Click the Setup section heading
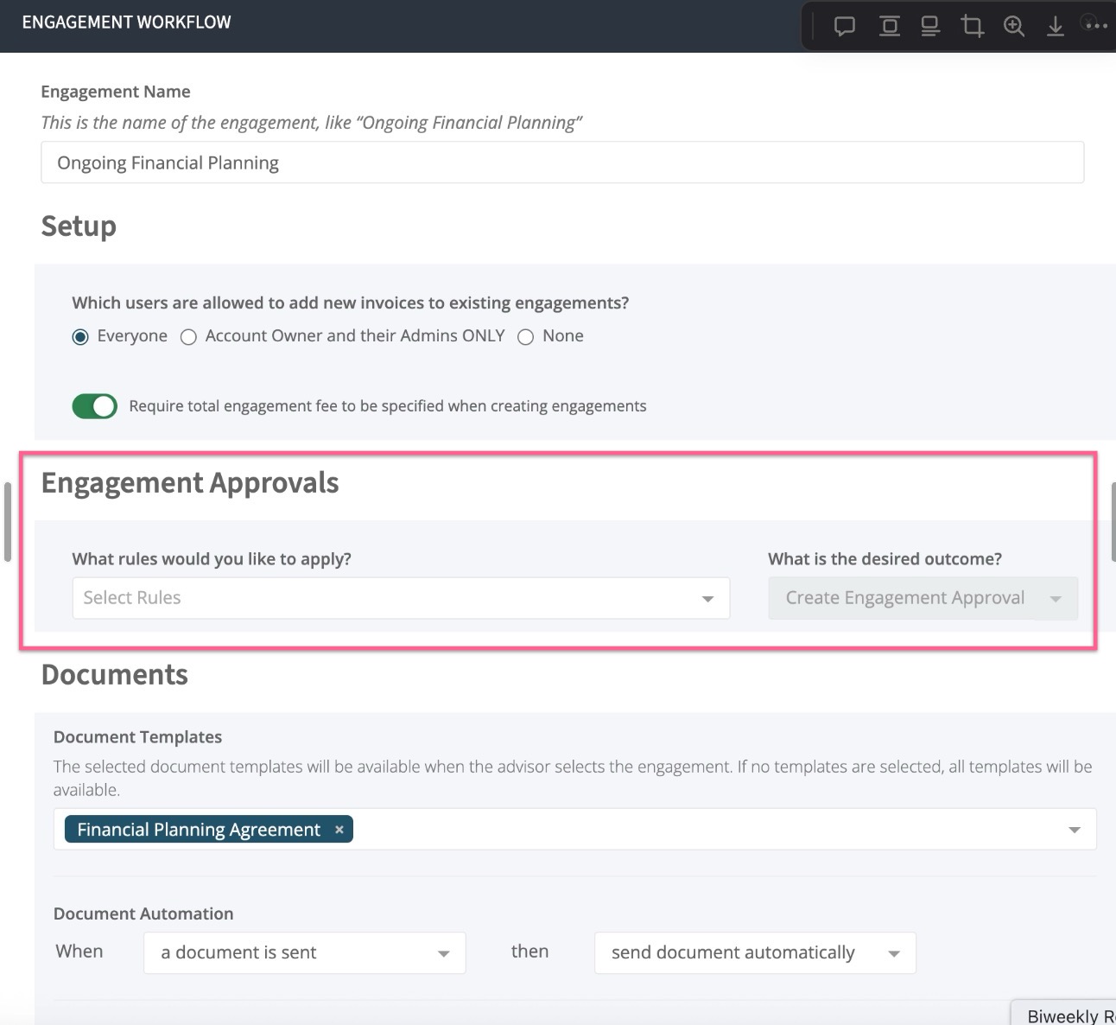 click(79, 226)
